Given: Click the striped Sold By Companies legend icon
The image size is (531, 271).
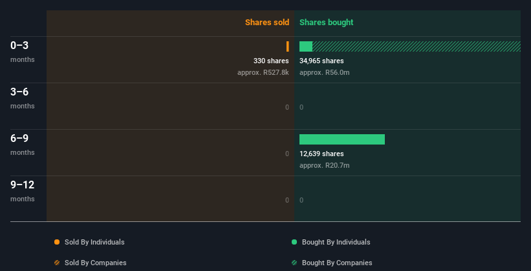Looking at the screenshot, I should (57, 263).
